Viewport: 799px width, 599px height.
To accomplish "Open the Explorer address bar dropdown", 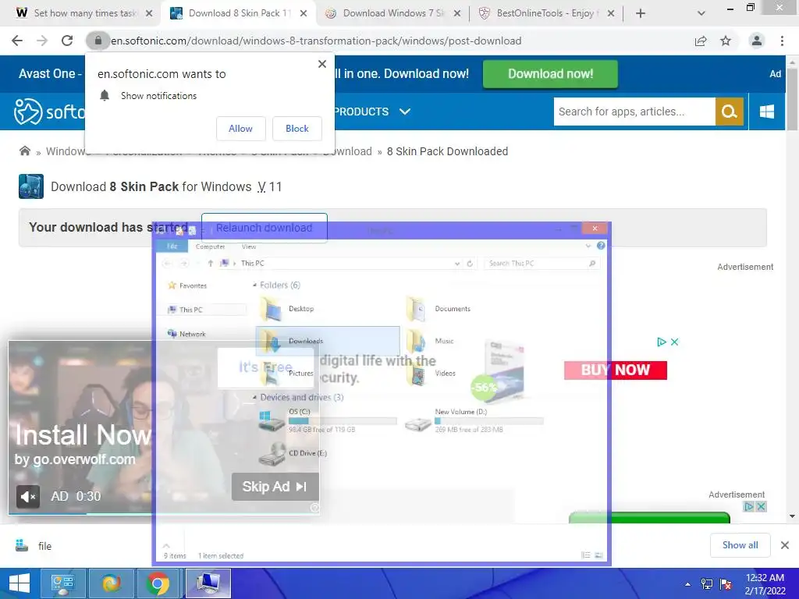I will pos(456,264).
